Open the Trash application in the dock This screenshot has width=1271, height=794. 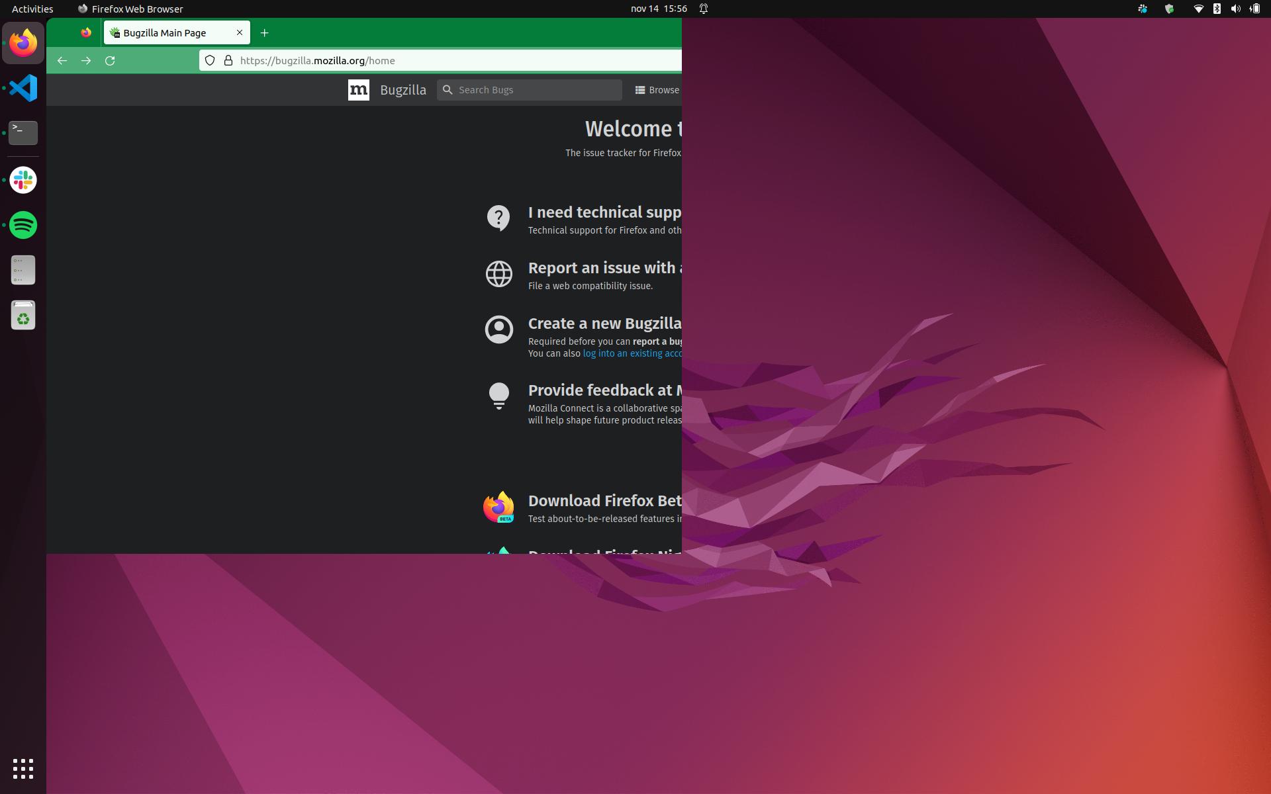tap(23, 315)
